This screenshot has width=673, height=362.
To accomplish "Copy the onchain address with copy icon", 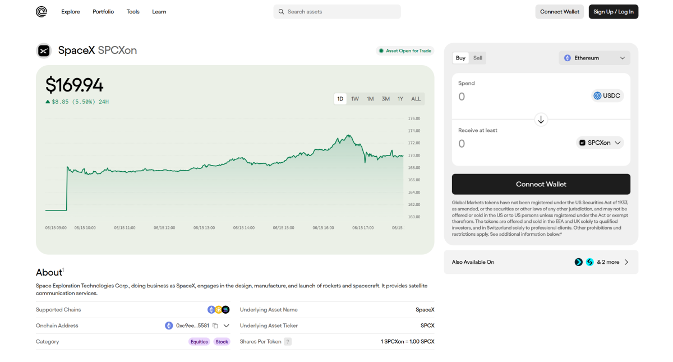I will point(215,326).
